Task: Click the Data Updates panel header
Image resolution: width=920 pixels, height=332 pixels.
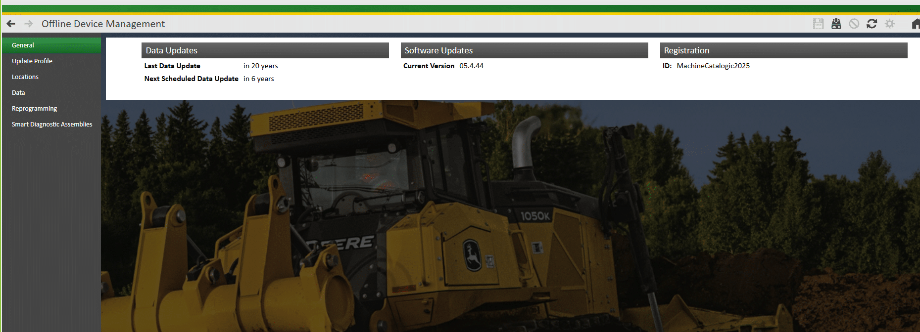Action: tap(265, 50)
